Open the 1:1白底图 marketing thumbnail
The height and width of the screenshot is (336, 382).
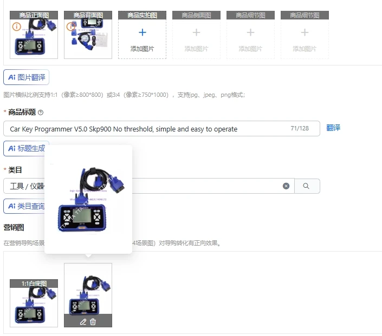coord(34,303)
